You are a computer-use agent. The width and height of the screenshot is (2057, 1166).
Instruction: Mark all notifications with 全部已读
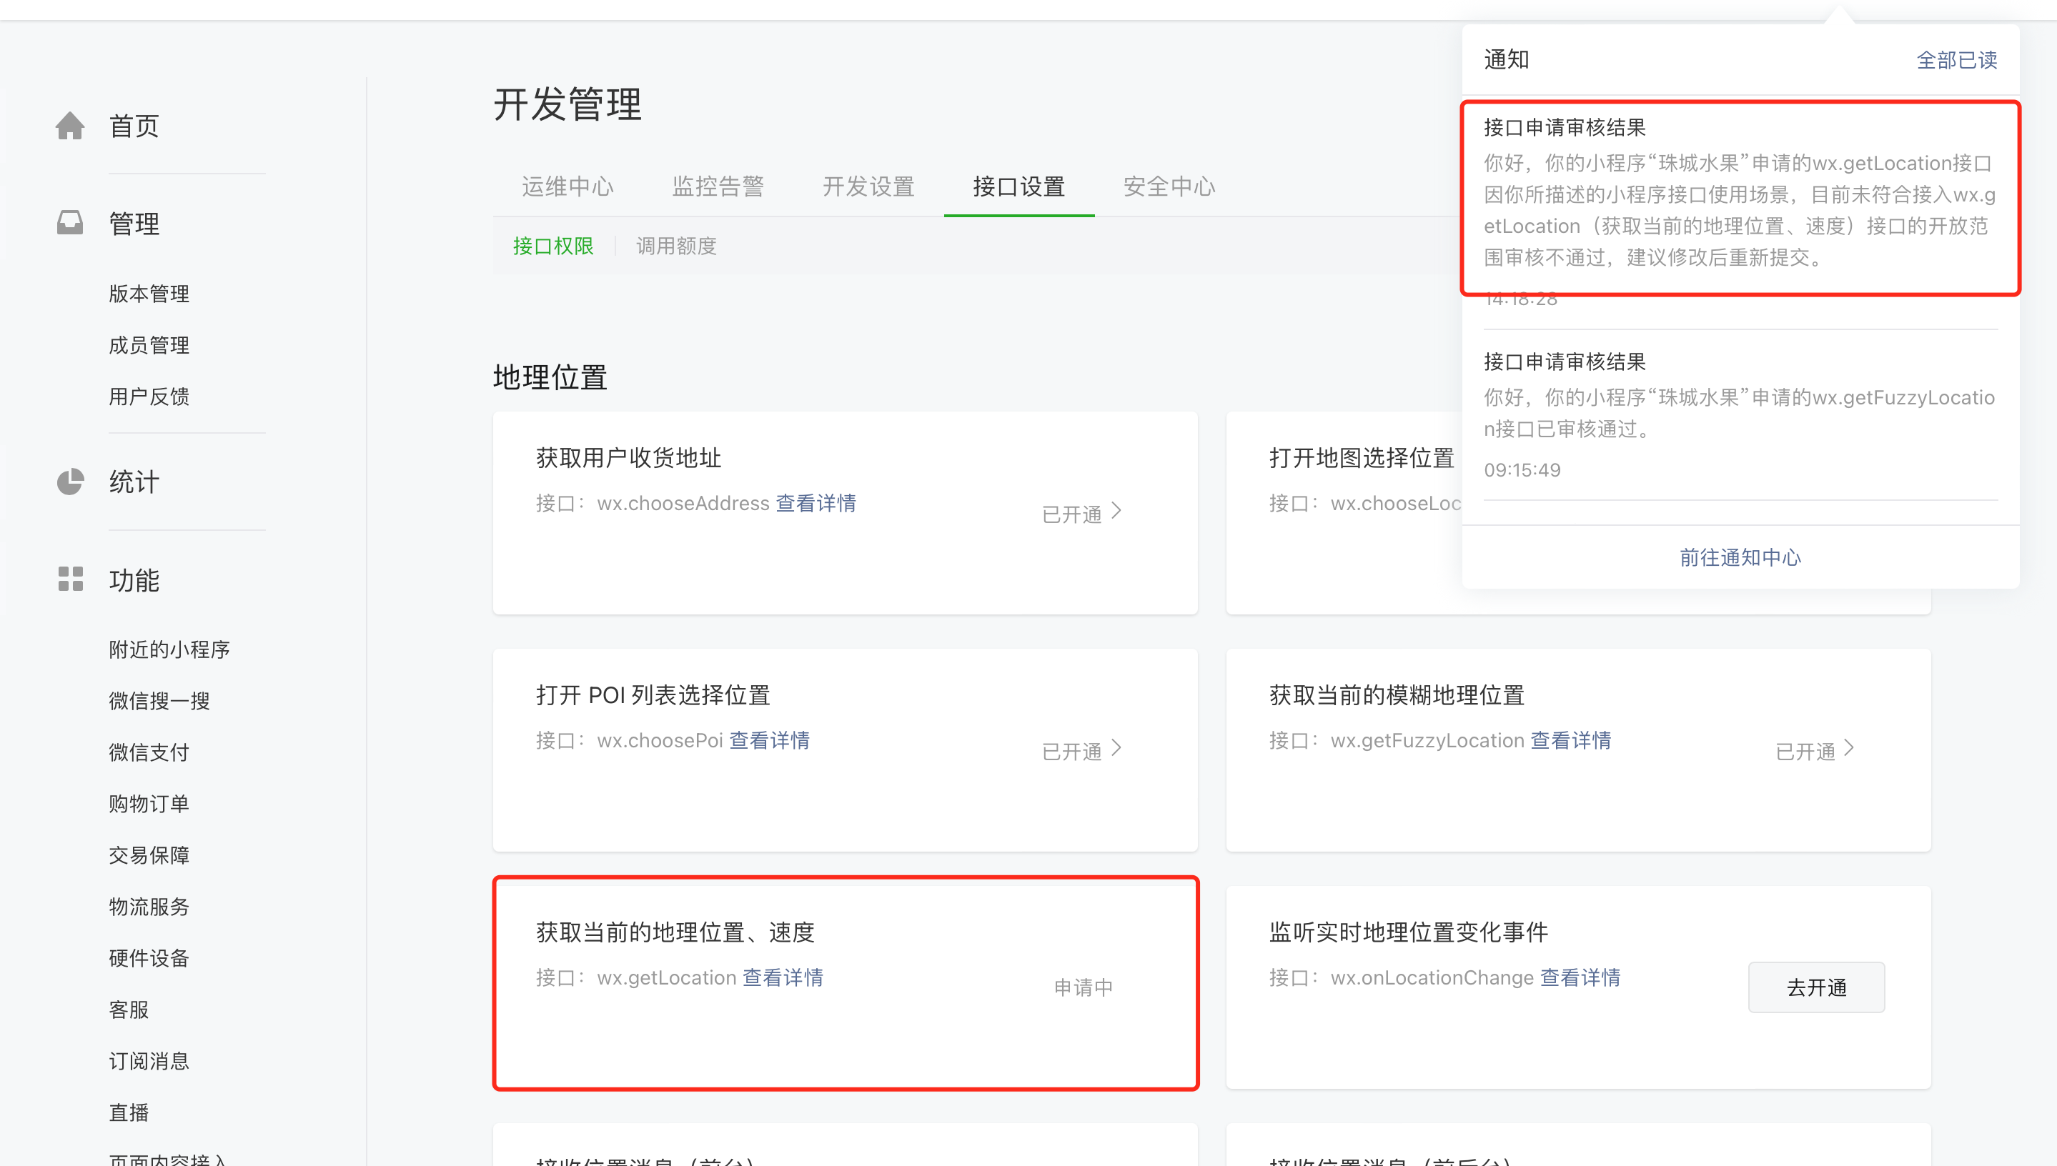tap(1956, 60)
